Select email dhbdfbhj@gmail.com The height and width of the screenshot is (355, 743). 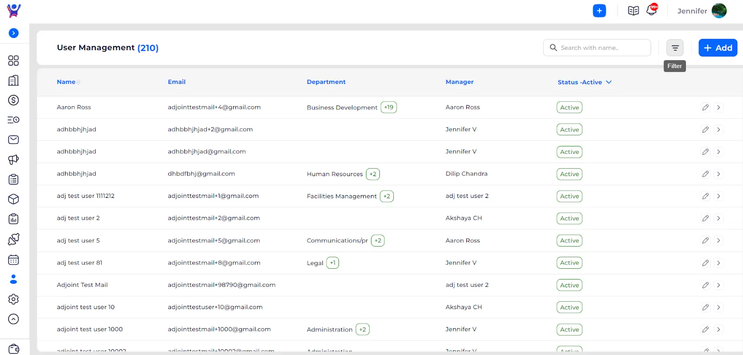[x=201, y=174]
